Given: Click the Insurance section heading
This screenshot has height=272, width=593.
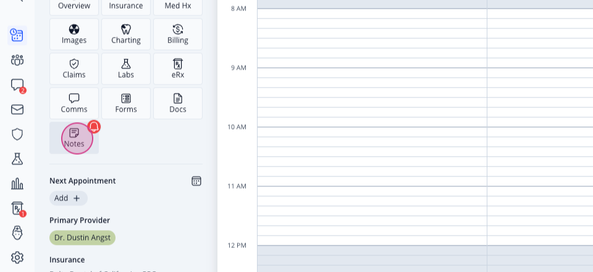Looking at the screenshot, I should 67,260.
